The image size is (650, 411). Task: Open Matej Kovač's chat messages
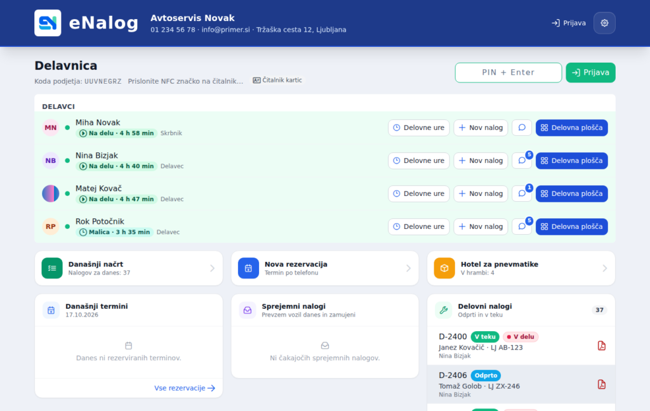coord(522,193)
